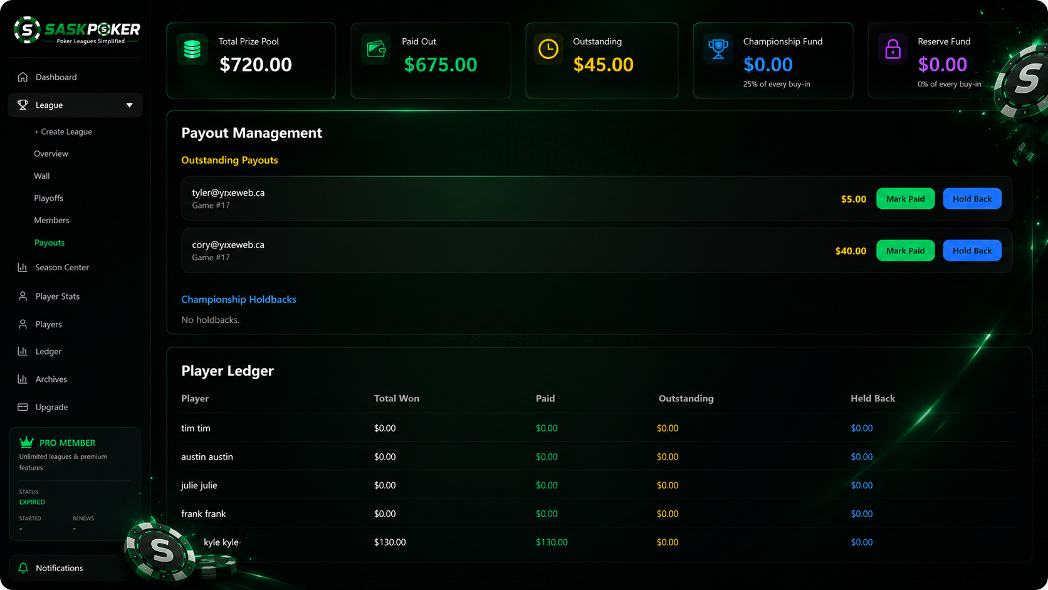Click the $40.00 outstanding amount

click(x=851, y=251)
